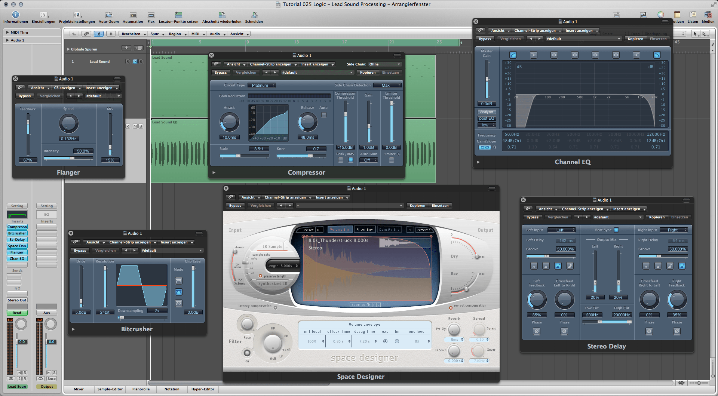
Task: Click Bypass in the Flanger window
Action: (x=25, y=96)
